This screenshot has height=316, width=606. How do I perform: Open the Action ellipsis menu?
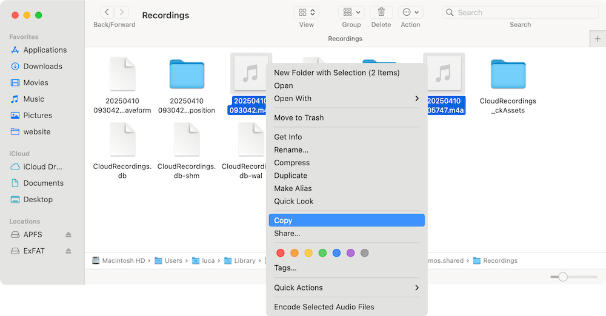click(410, 12)
